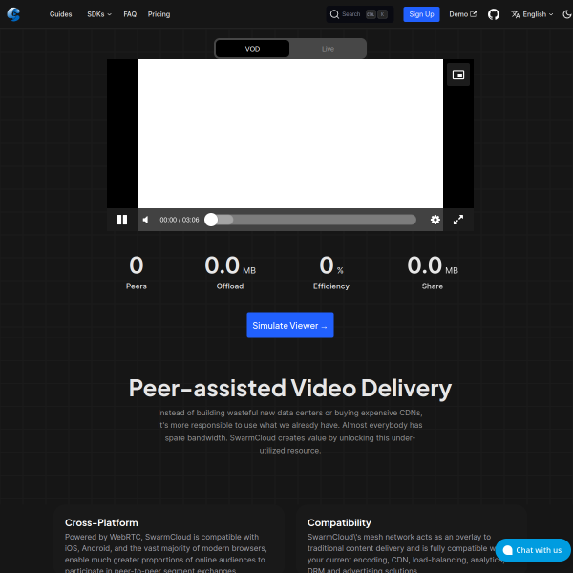Click the Simulate Viewer button
Image resolution: width=573 pixels, height=573 pixels.
pyautogui.click(x=289, y=326)
